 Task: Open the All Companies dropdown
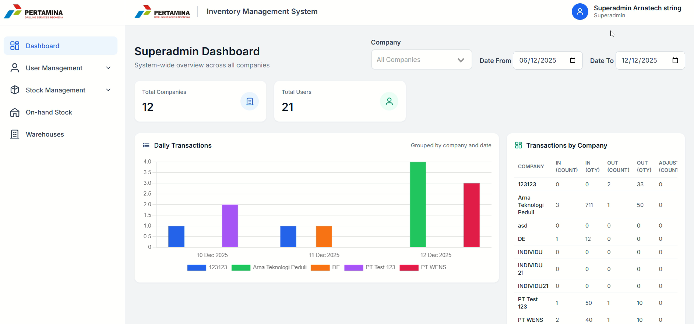[421, 60]
